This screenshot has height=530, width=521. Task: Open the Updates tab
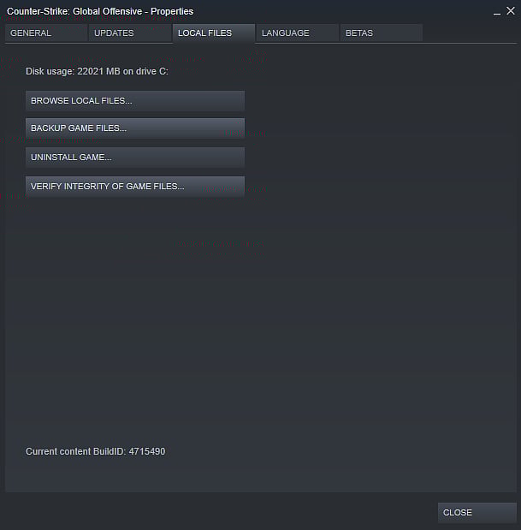[x=130, y=33]
